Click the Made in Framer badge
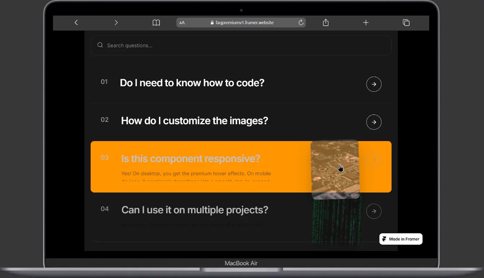 (x=401, y=239)
